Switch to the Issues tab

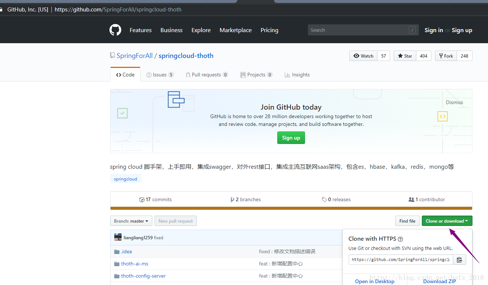tap(160, 75)
